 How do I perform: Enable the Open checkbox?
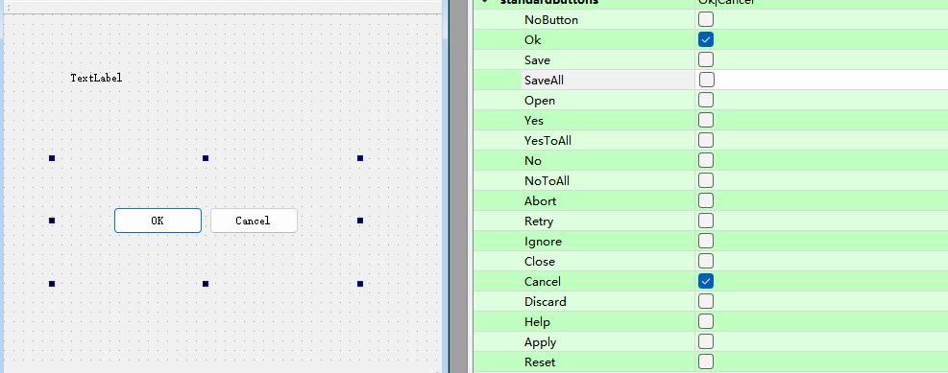pos(706,100)
